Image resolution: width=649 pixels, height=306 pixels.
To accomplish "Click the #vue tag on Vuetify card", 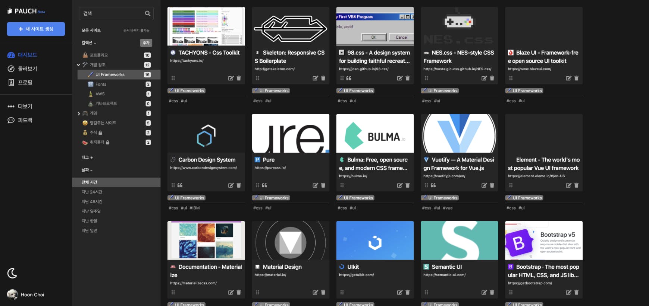I will point(448,208).
